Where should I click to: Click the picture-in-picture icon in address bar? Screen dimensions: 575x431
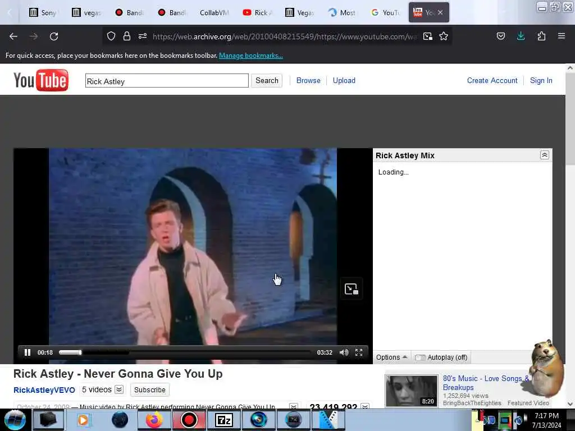click(x=427, y=36)
